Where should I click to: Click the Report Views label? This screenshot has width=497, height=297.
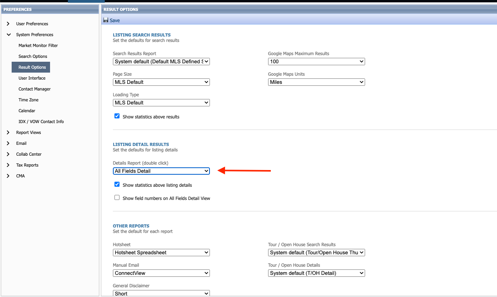click(x=29, y=132)
